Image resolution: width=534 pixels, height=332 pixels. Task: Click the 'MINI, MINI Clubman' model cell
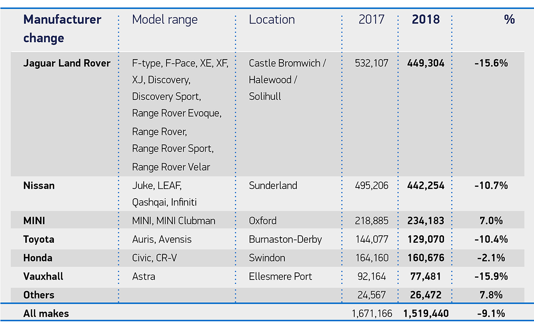[174, 220]
